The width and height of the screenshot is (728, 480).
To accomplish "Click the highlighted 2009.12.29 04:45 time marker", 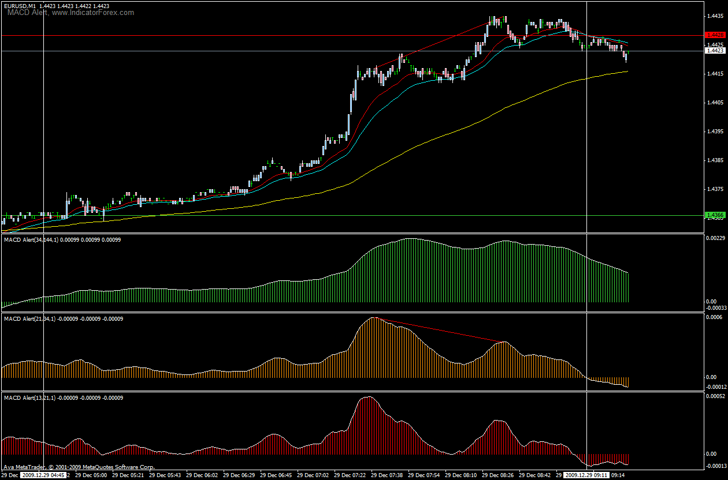I will 43,475.
